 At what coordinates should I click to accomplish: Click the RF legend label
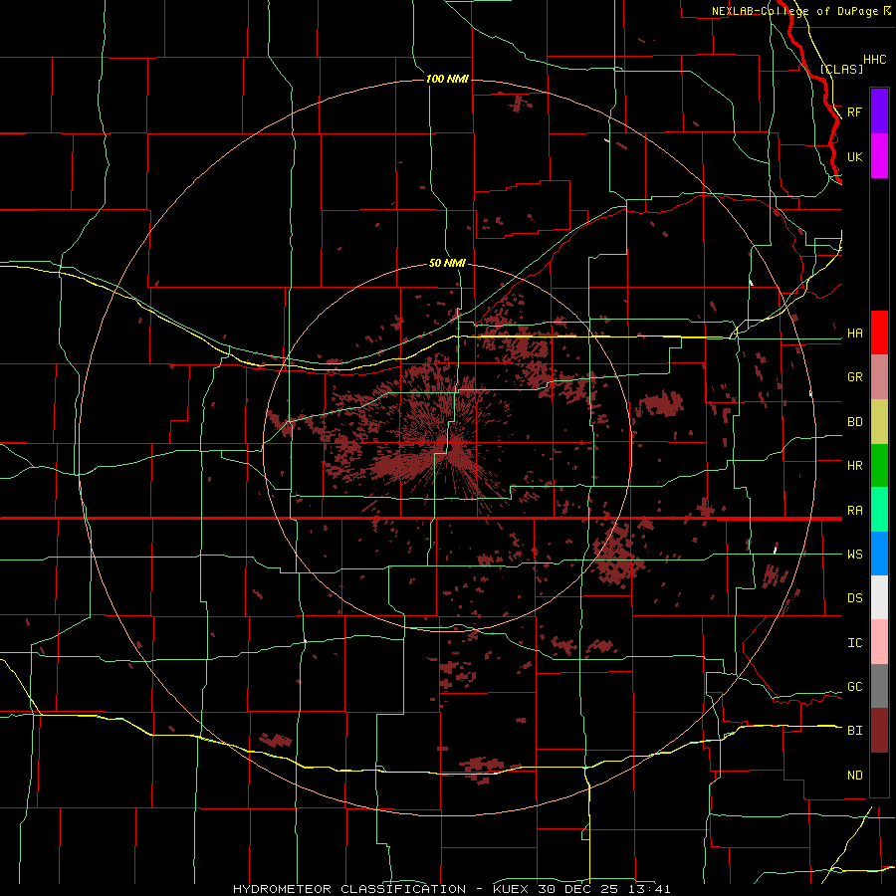coord(854,112)
